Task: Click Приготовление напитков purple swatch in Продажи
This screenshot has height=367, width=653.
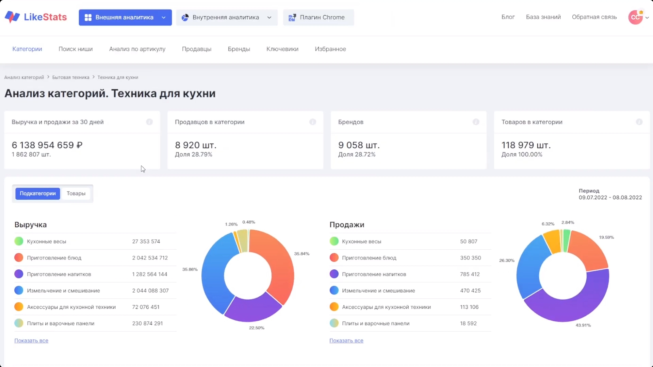Action: point(334,274)
